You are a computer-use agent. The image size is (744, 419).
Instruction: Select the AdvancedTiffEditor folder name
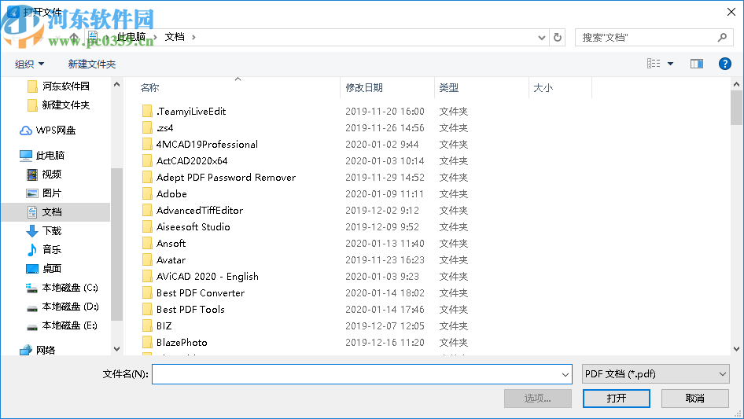click(200, 210)
